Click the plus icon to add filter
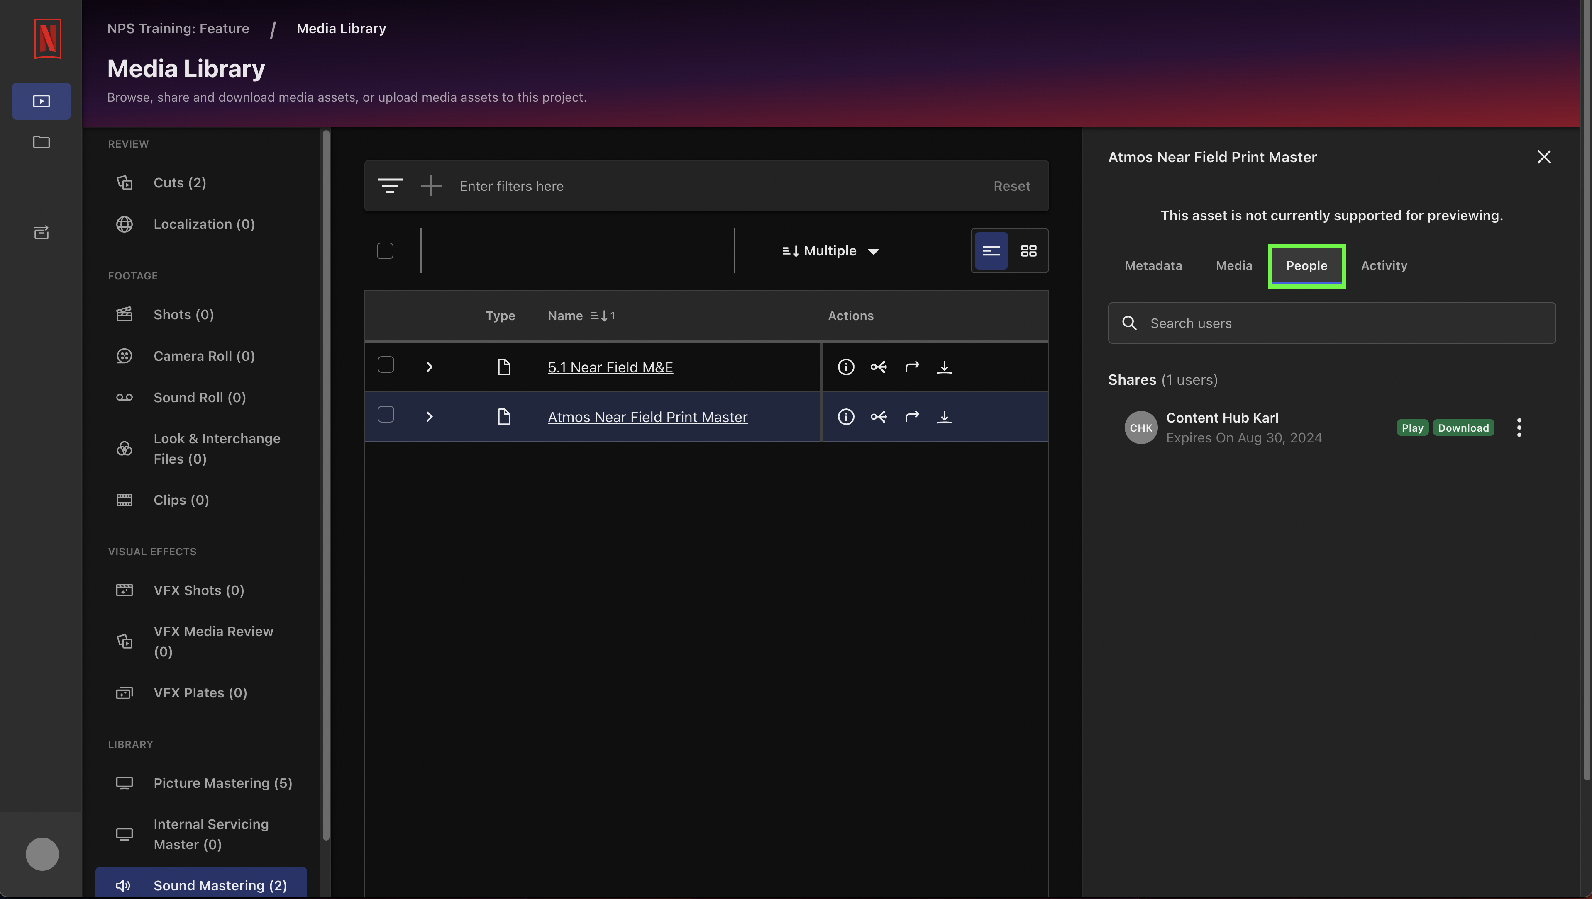1592x899 pixels. point(431,186)
